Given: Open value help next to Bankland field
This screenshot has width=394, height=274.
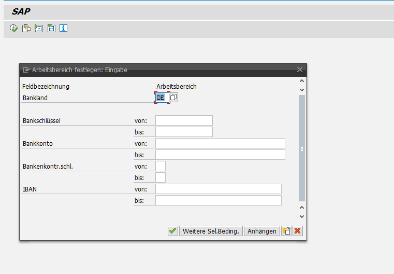Looking at the screenshot, I should pyautogui.click(x=174, y=98).
